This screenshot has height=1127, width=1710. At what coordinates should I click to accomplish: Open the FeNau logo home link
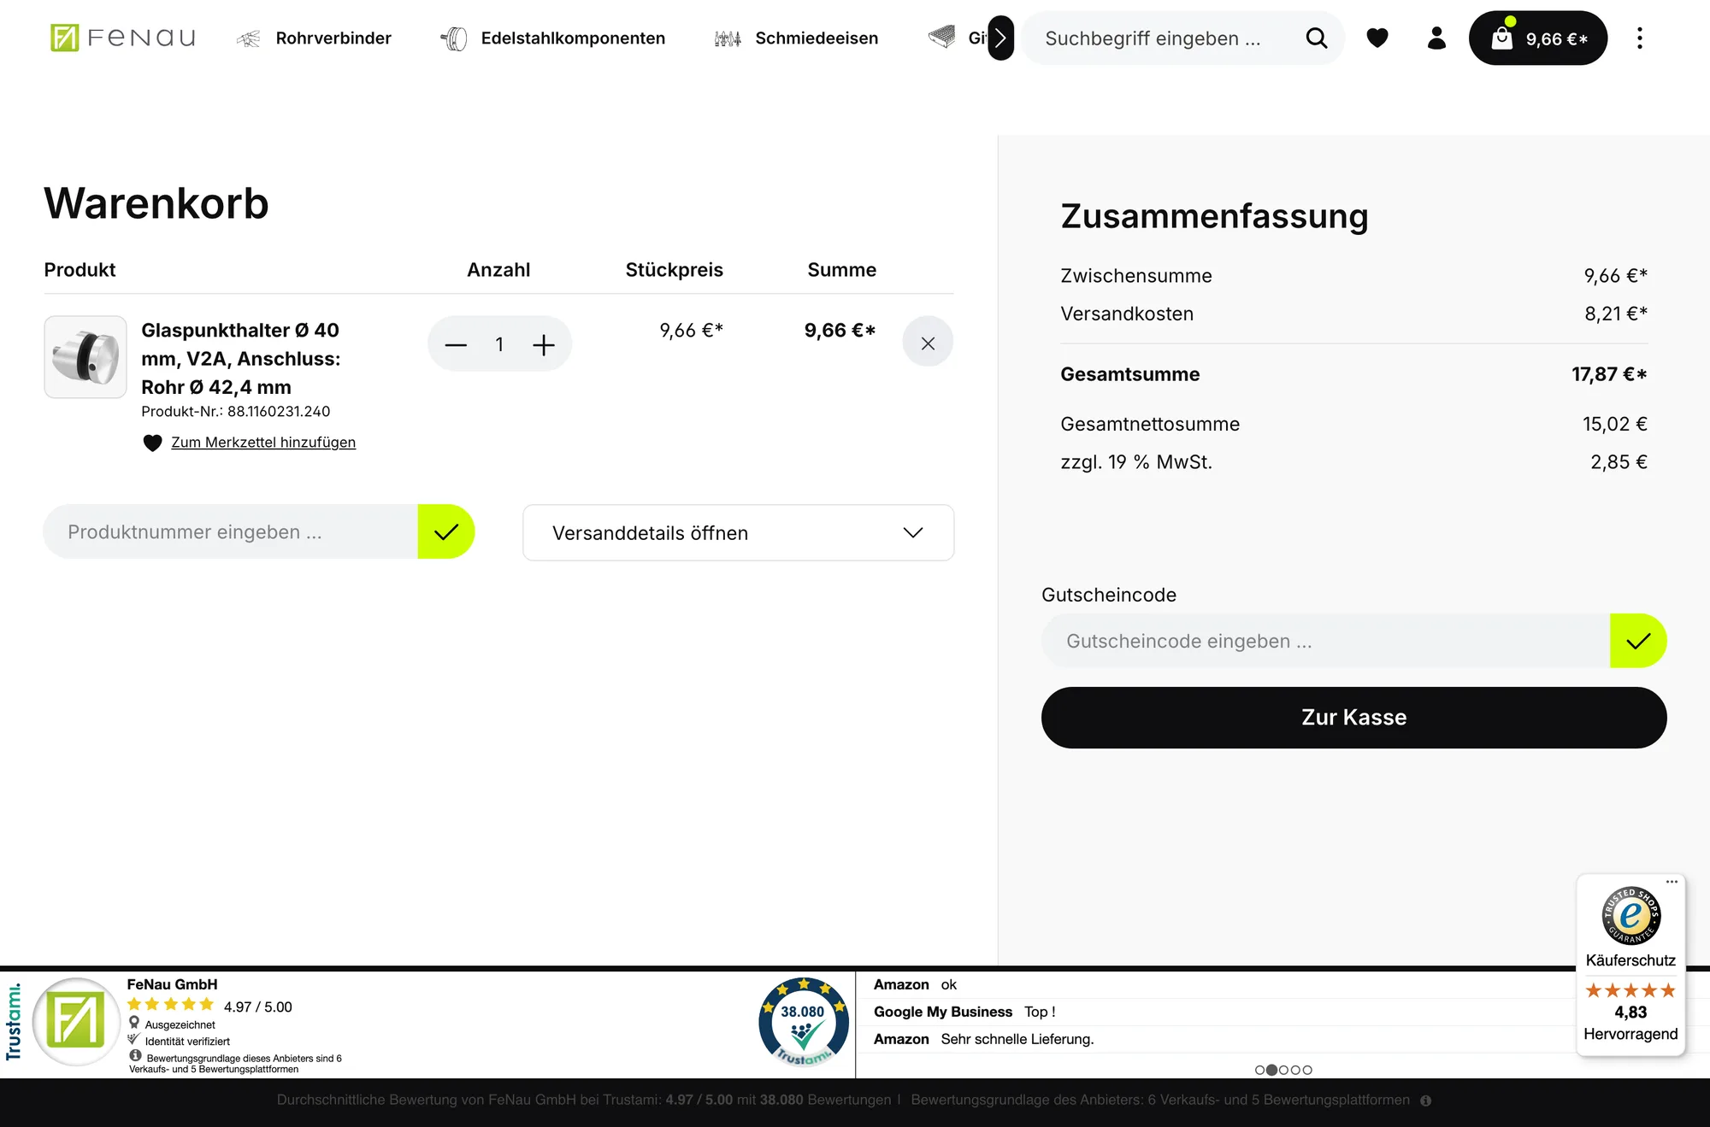[122, 38]
